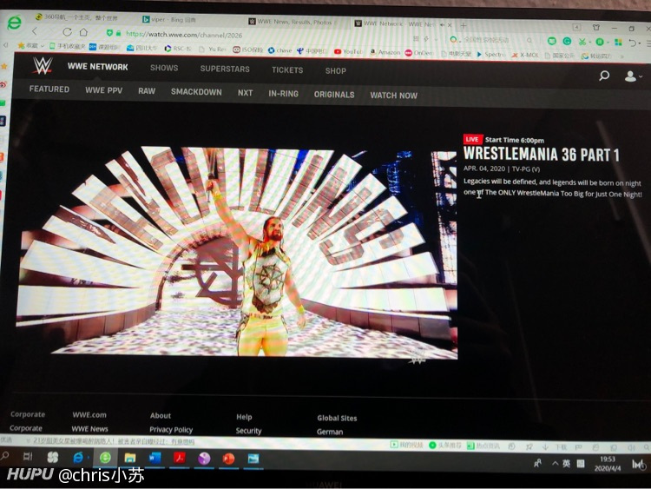Open the SHOP menu
Screen dimensions: 651x489
(335, 71)
